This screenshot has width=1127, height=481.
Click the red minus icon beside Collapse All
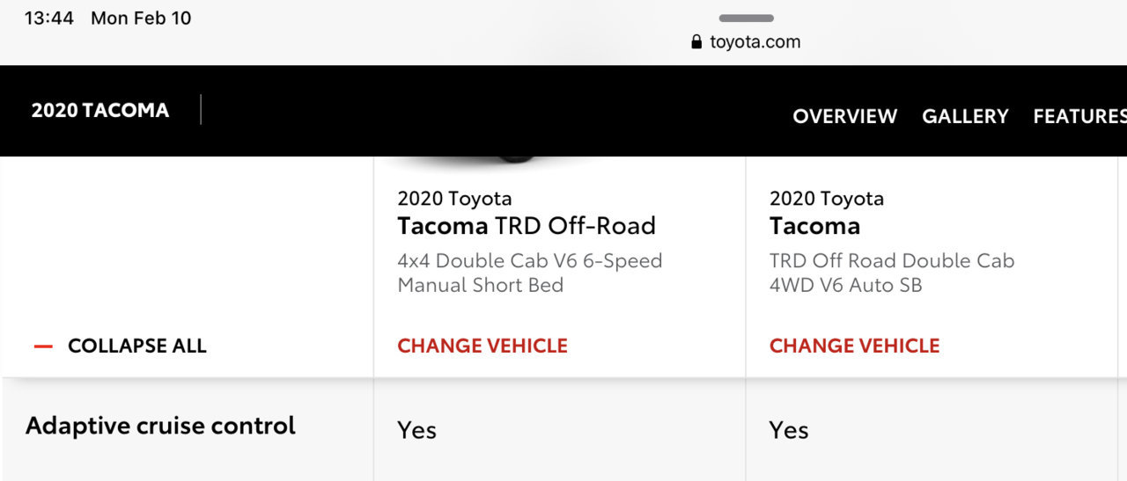coord(43,346)
